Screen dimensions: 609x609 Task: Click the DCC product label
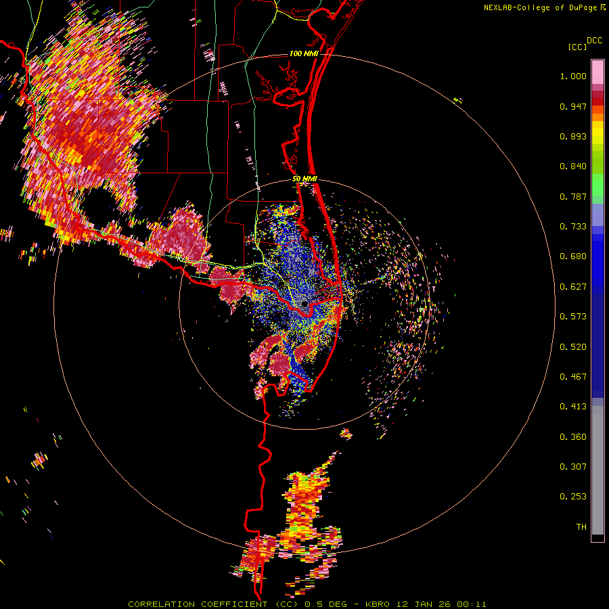(x=594, y=41)
